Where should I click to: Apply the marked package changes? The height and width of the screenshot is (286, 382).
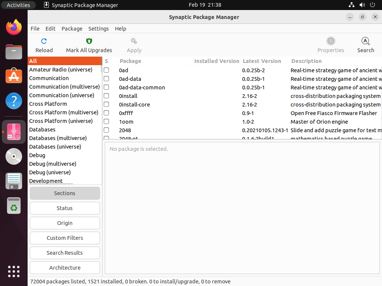point(134,45)
